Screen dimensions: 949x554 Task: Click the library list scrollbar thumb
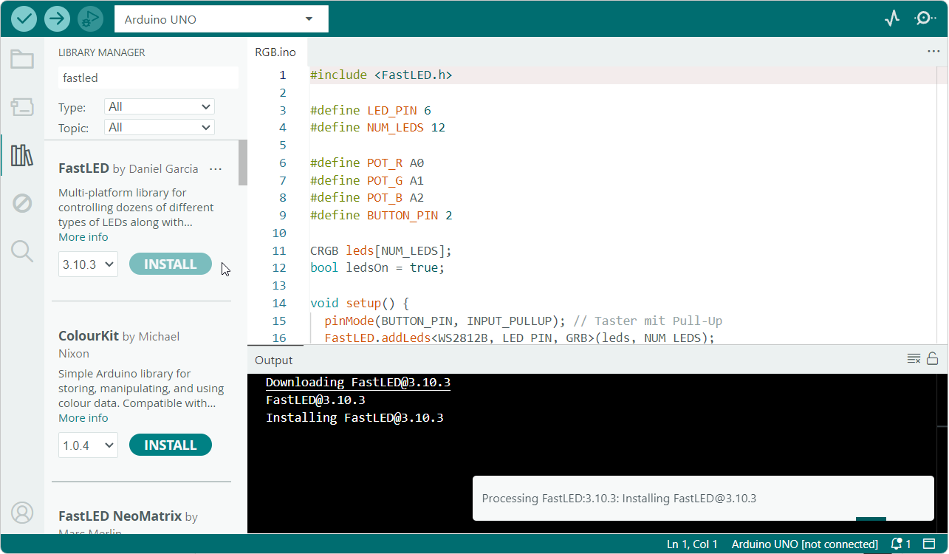point(243,163)
